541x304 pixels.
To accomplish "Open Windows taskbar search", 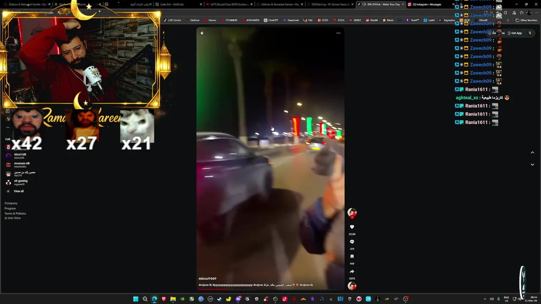I will 145,299.
